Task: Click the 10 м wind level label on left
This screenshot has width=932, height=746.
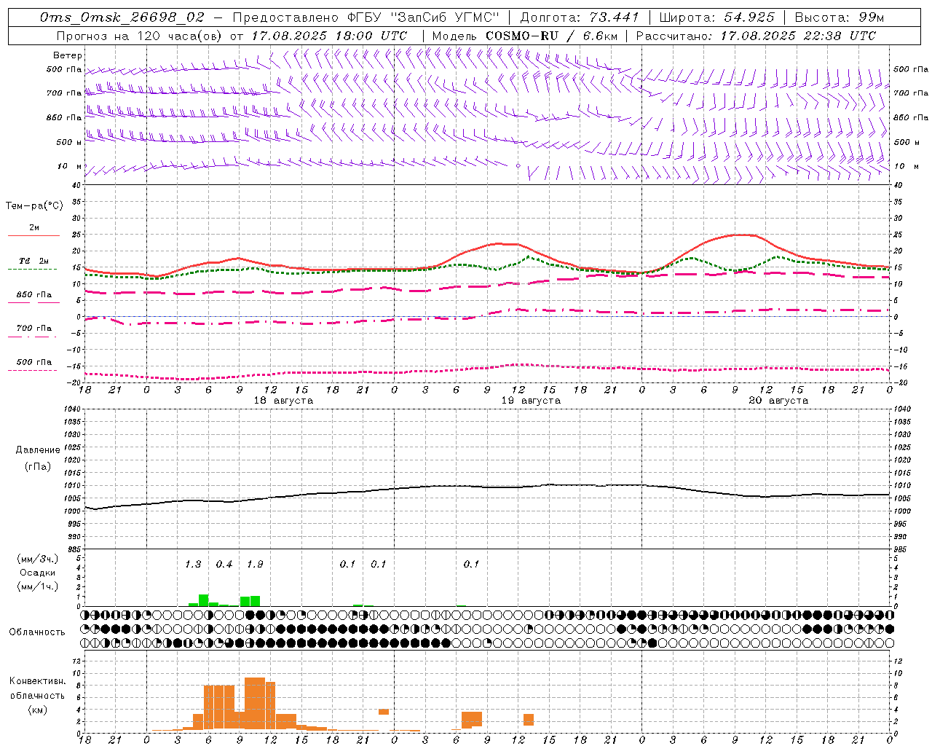Action: (x=70, y=167)
